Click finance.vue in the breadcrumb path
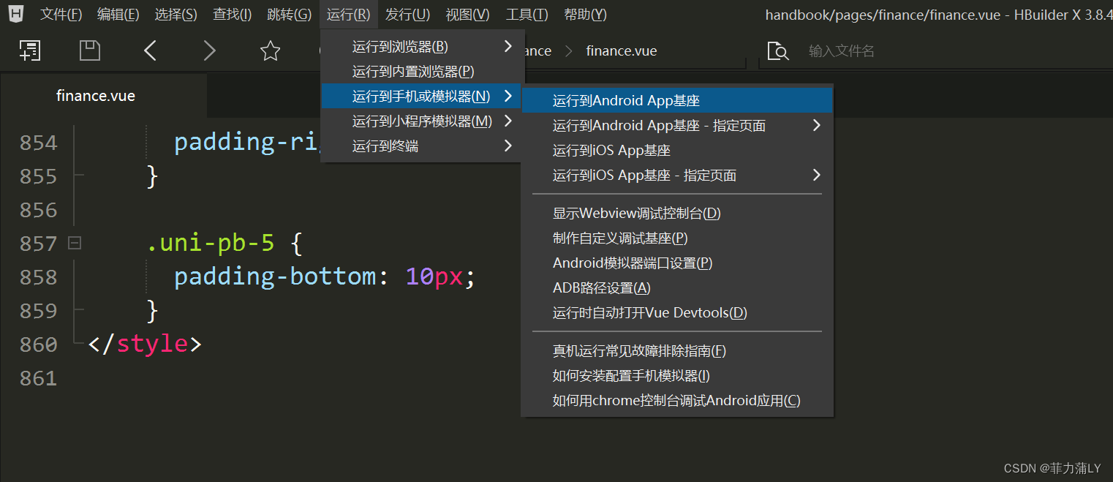This screenshot has height=482, width=1113. (x=622, y=51)
